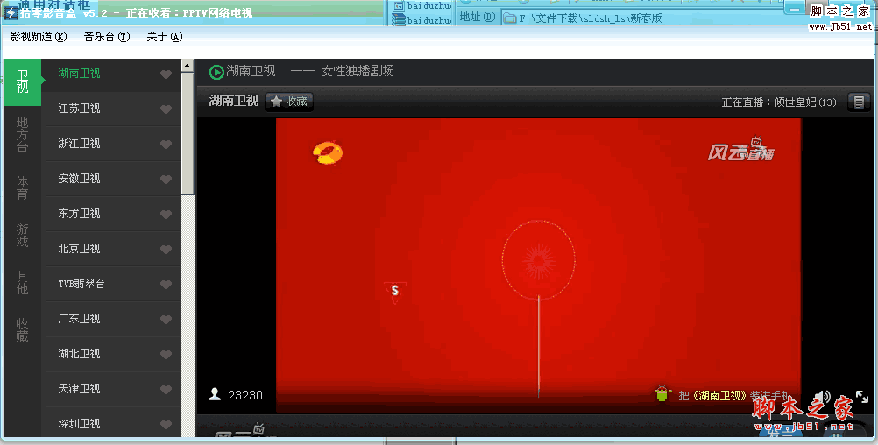
Task: Favorite 北京卫视 with its heart icon
Action: coord(166,250)
